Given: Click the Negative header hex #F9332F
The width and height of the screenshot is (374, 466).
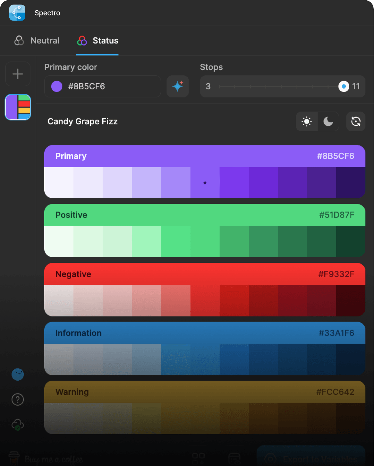Looking at the screenshot, I should (336, 274).
